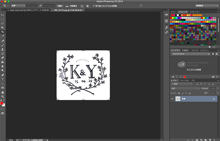The image size is (220, 141).
Task: Click the ライブラリの詳細 link
Action: pyautogui.click(x=194, y=70)
